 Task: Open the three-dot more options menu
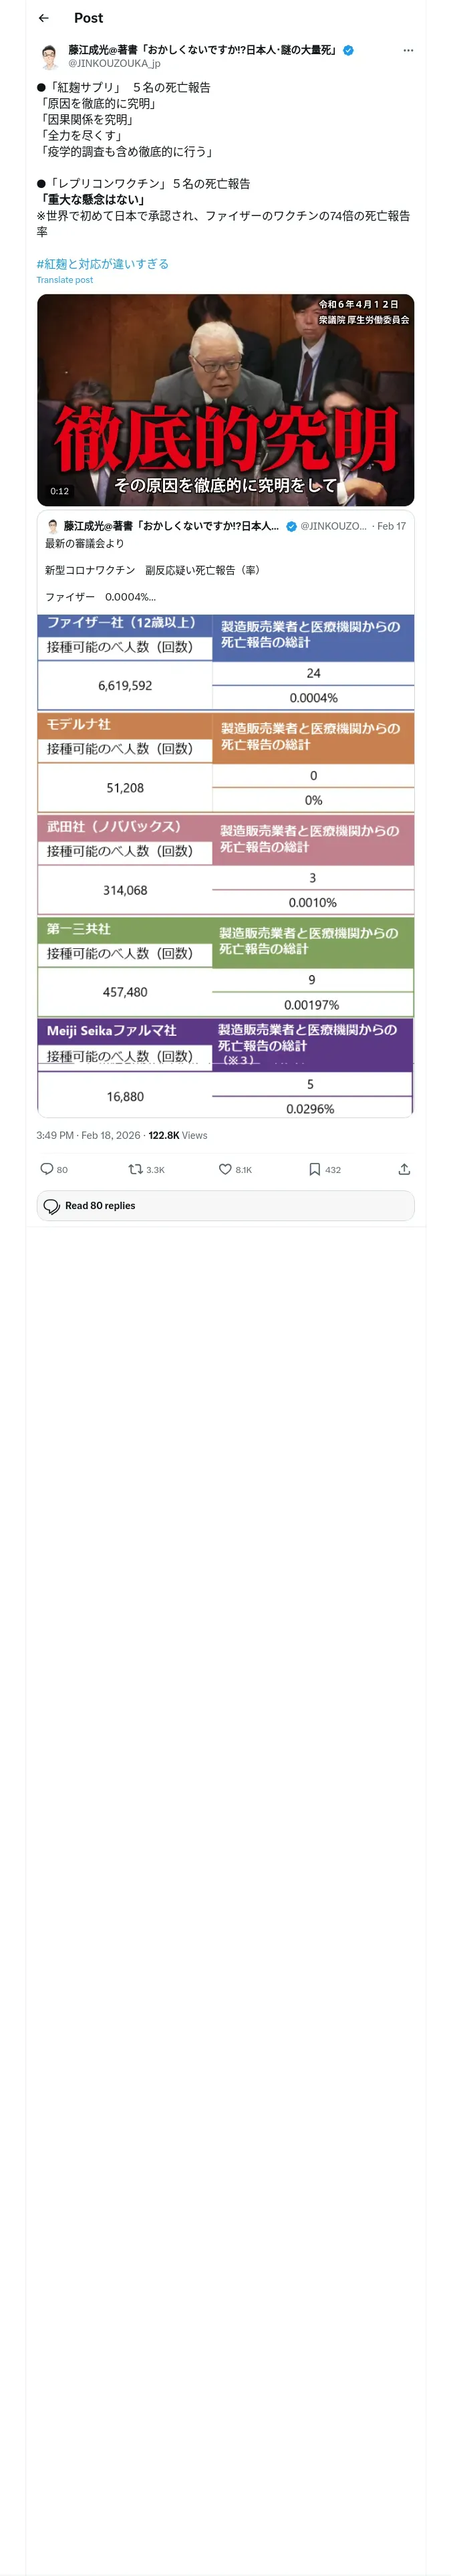tap(407, 50)
